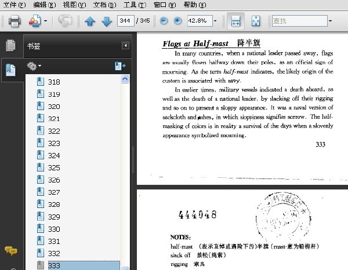Select bookmark 323
The height and width of the screenshot is (270, 348).
pyautogui.click(x=54, y=143)
